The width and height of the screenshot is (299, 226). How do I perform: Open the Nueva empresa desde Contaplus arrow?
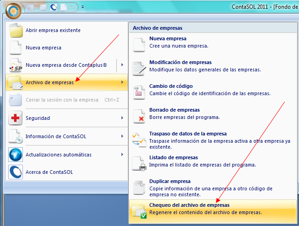[122, 65]
